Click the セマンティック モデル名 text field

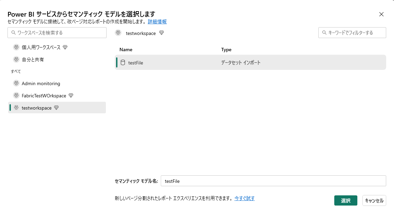(274, 181)
